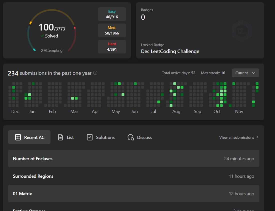
Task: Open the 01 Matrix submission
Action: [133, 193]
